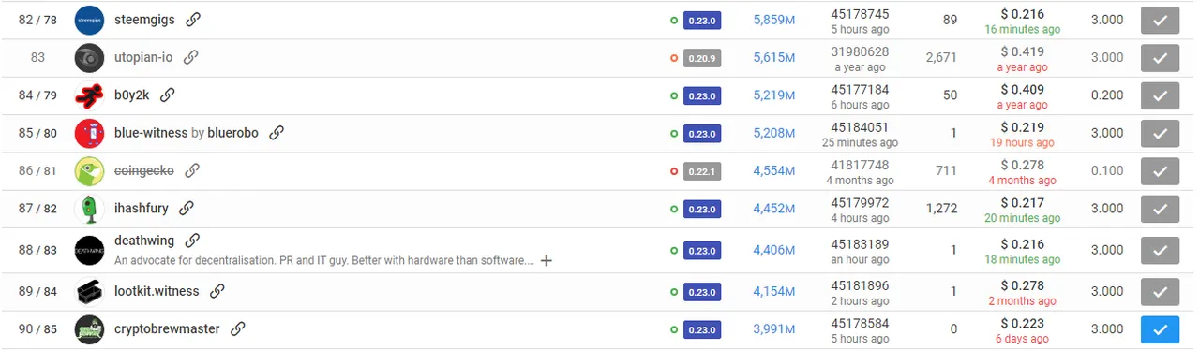Viewport: 1200px width, 350px height.
Task: Open the steemgigs witness name
Action: (x=144, y=20)
